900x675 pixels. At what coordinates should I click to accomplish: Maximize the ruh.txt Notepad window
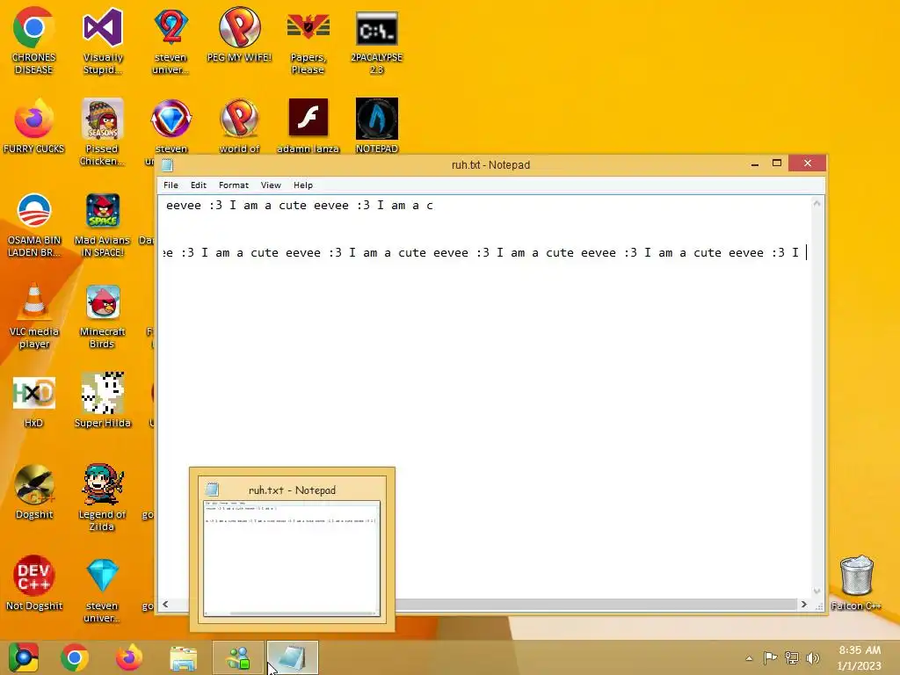(777, 163)
